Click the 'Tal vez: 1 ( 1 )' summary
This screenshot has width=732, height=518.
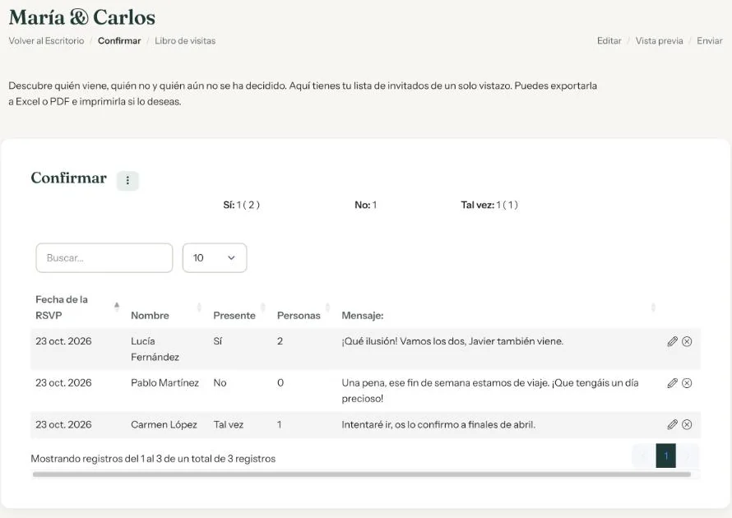pyautogui.click(x=489, y=205)
